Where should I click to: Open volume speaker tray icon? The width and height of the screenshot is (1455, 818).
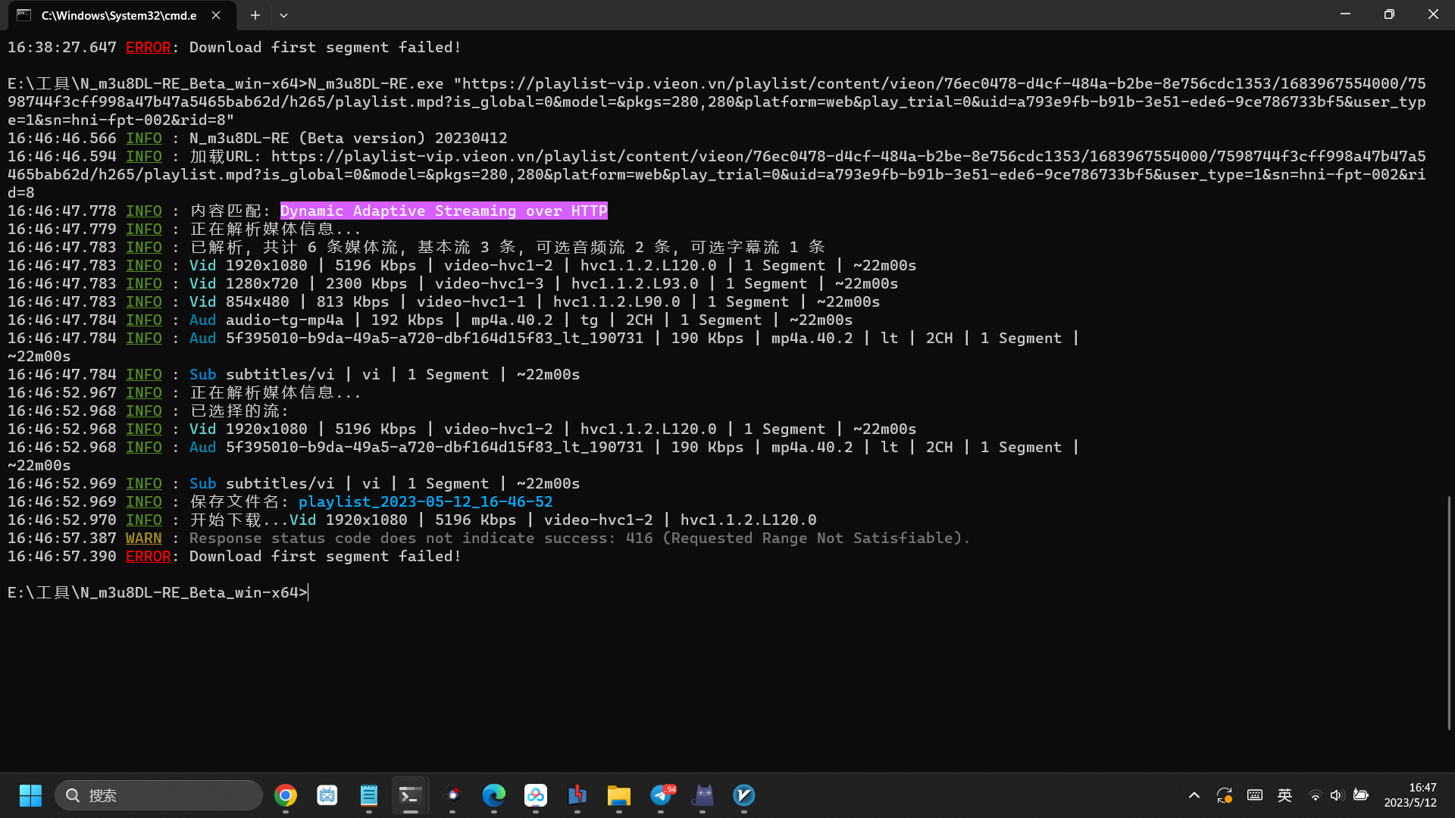point(1337,795)
